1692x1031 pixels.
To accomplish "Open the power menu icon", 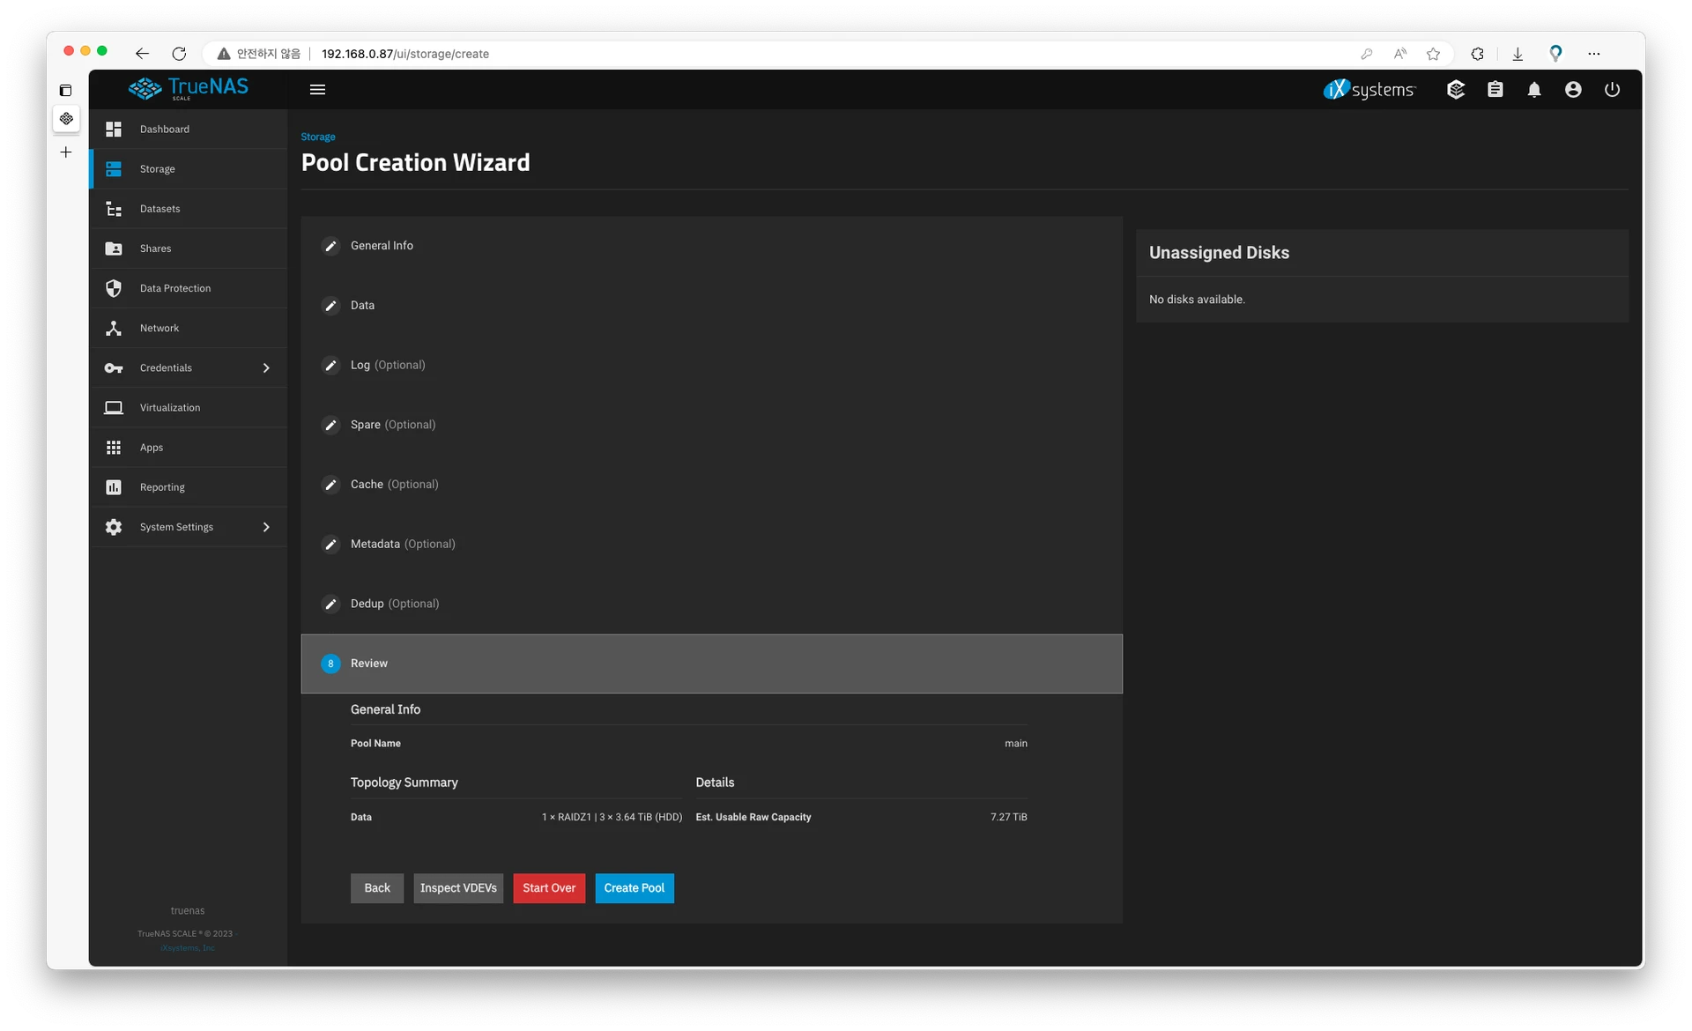I will 1612,90.
